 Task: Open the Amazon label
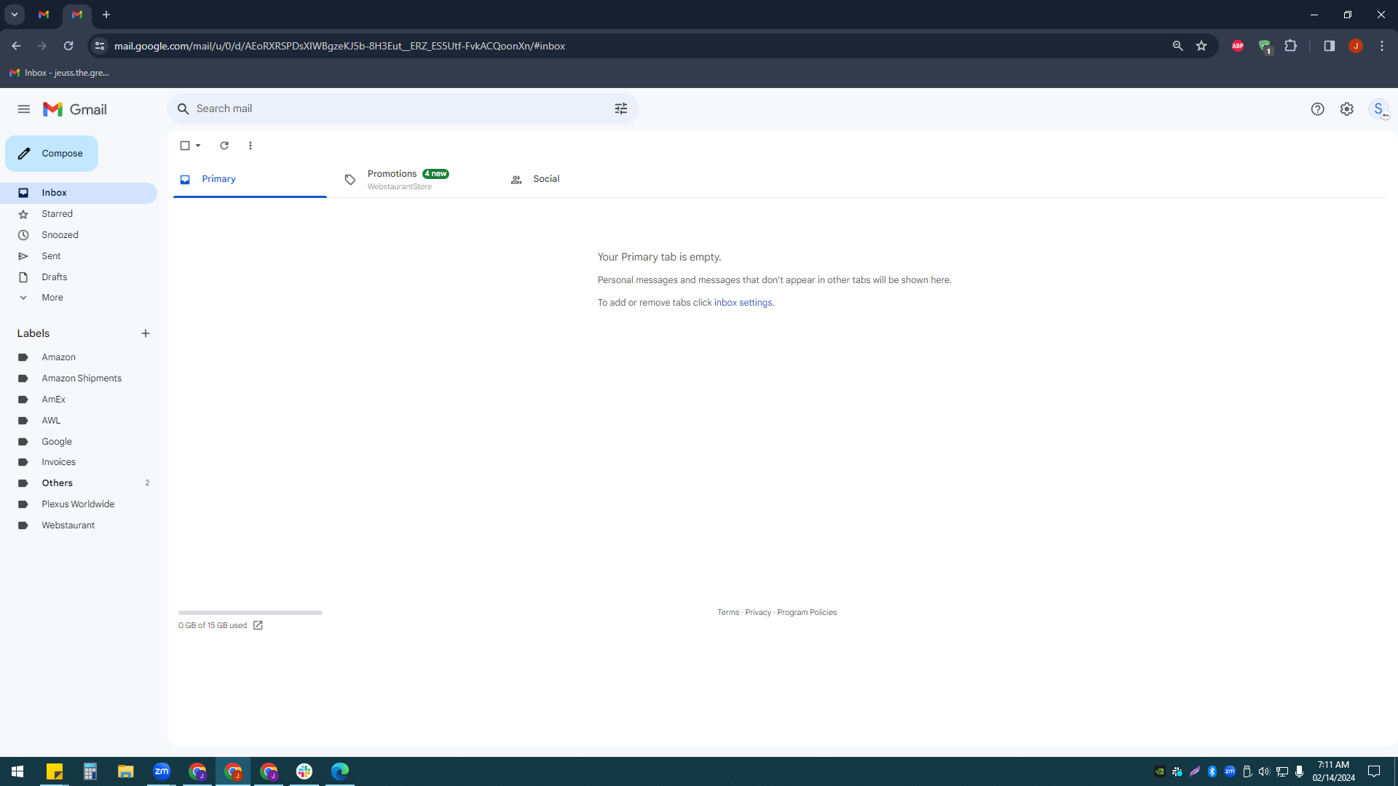pos(79,357)
